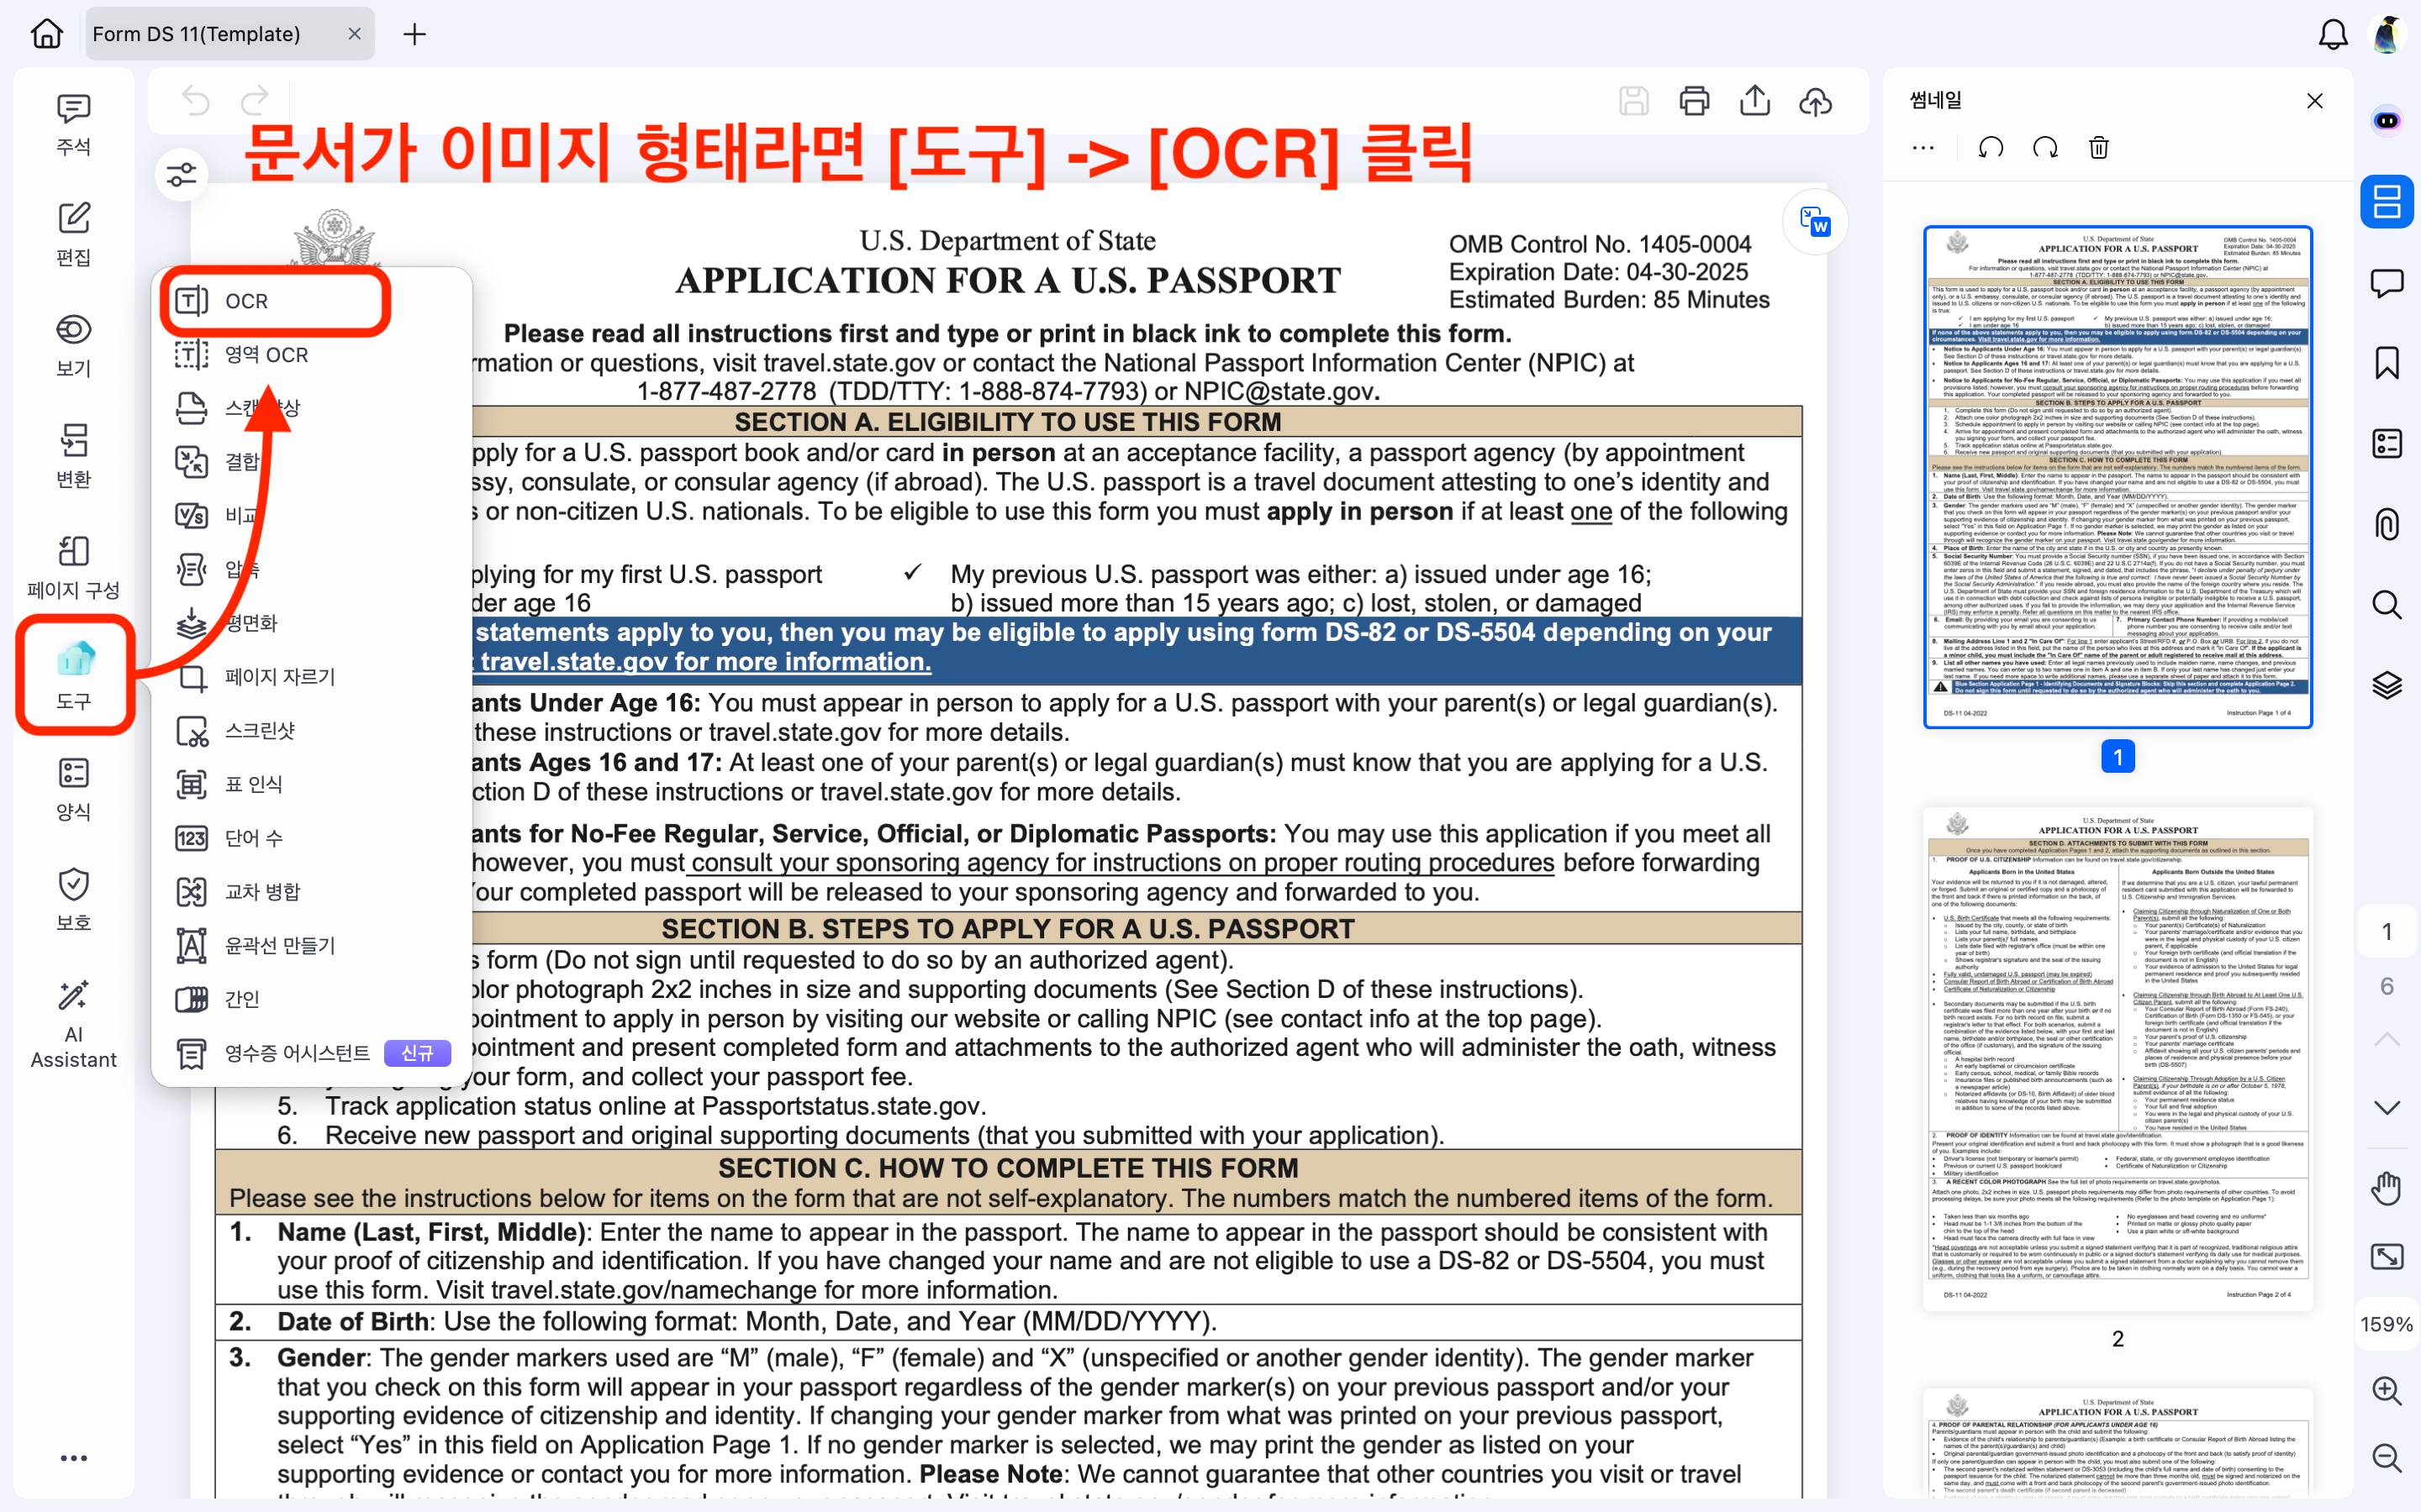Screen dimensions: 2421x1512
Task: Share the document via export icon
Action: pyautogui.click(x=1754, y=101)
